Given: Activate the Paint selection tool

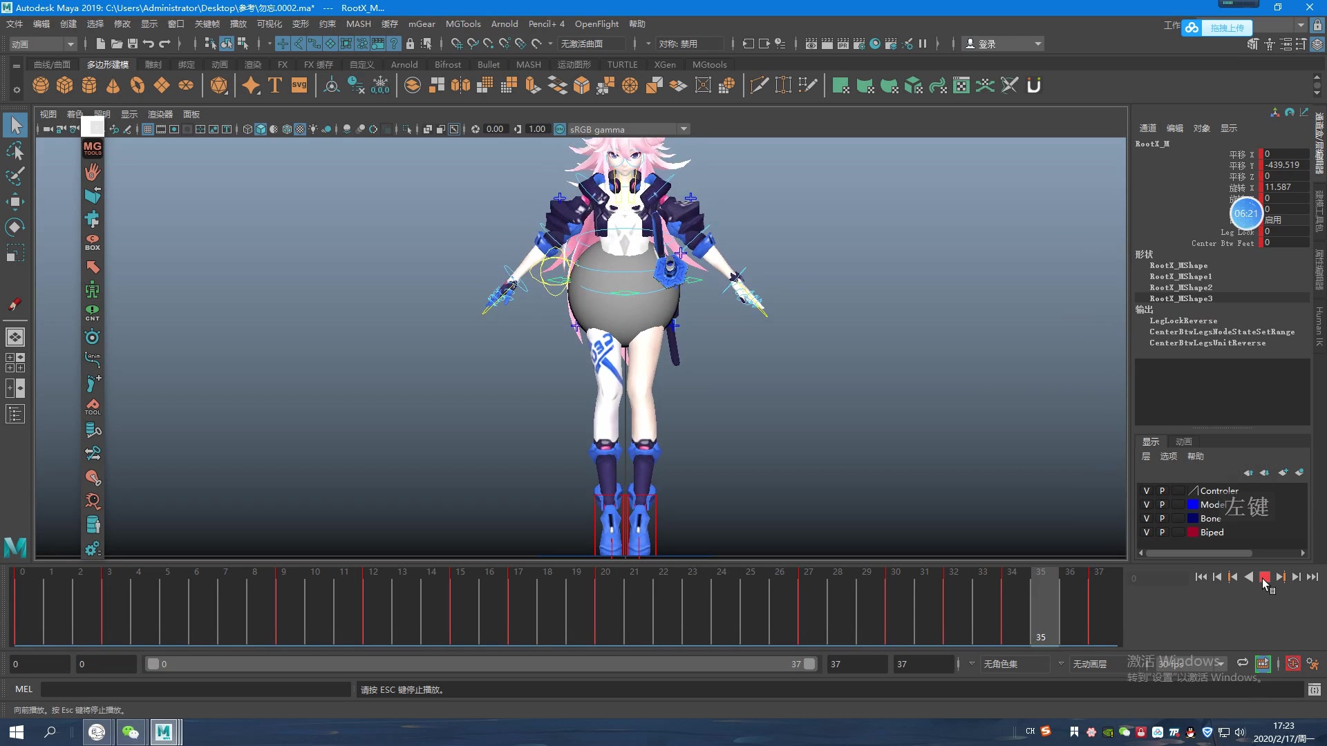Looking at the screenshot, I should coord(15,176).
